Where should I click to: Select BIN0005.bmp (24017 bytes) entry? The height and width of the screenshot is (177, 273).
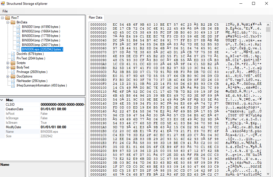click(x=41, y=45)
